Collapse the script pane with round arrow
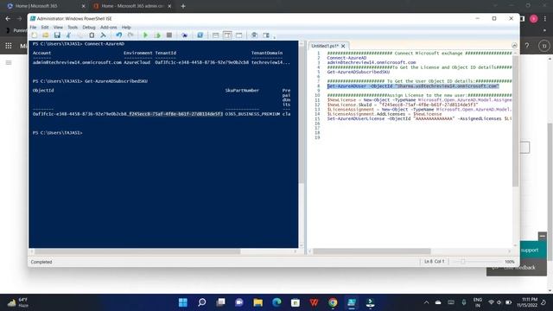553x311 pixels. tap(514, 46)
